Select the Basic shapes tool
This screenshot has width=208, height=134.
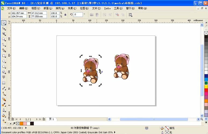click(4, 72)
